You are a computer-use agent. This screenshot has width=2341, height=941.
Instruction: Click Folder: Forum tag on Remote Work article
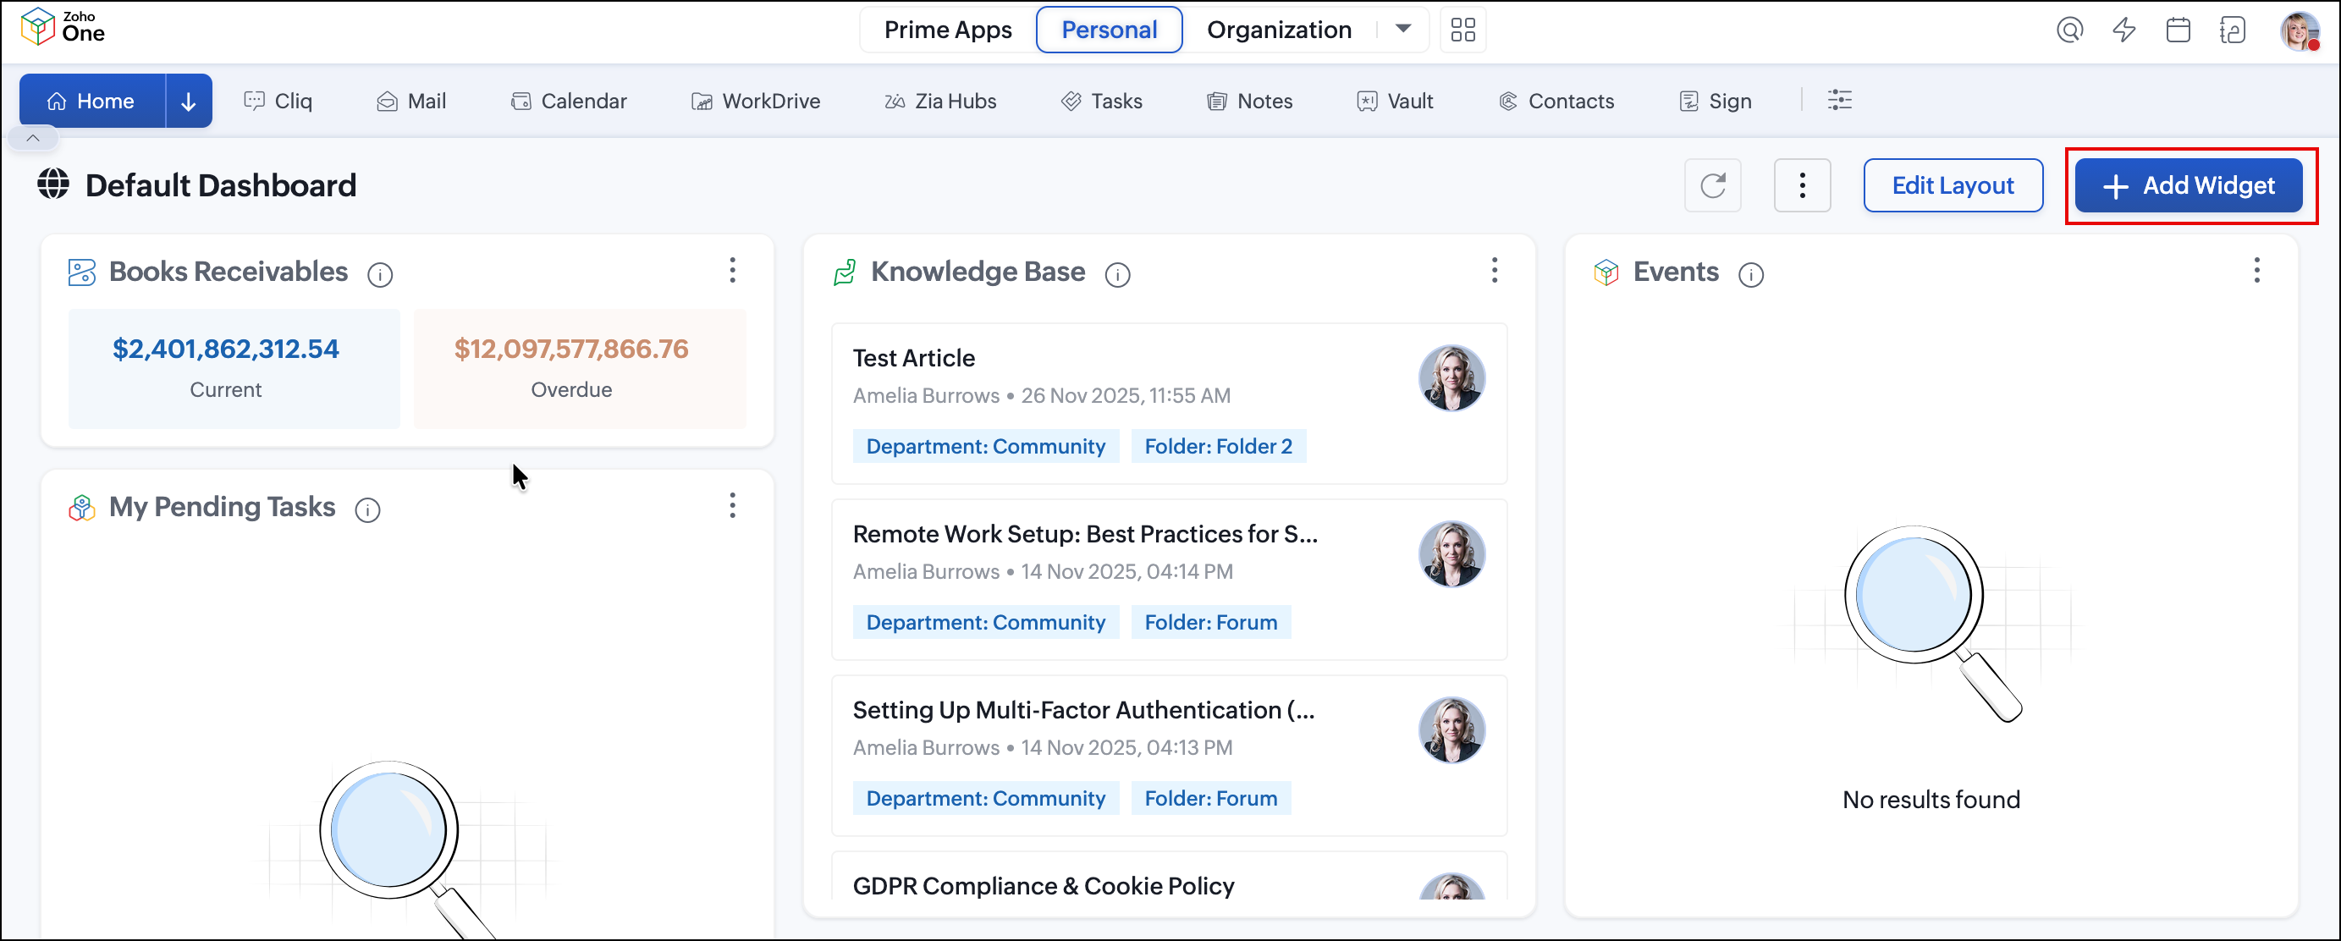pos(1211,622)
